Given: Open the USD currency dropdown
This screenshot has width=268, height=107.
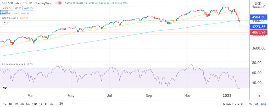Looking at the screenshot, I should point(259,4).
